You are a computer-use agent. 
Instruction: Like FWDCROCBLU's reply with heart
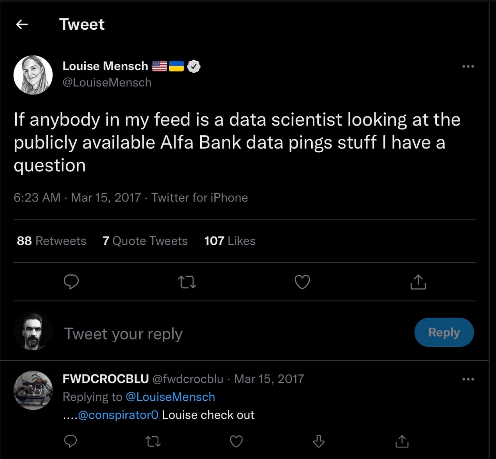click(x=236, y=441)
